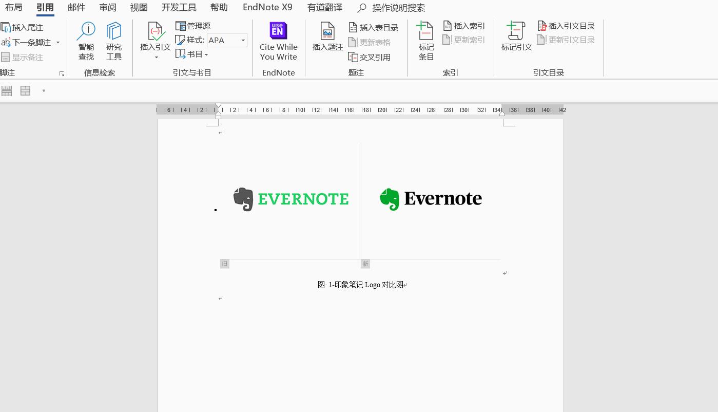718x412 pixels.
Task: Insert an index with 插入索引
Action: tap(464, 26)
